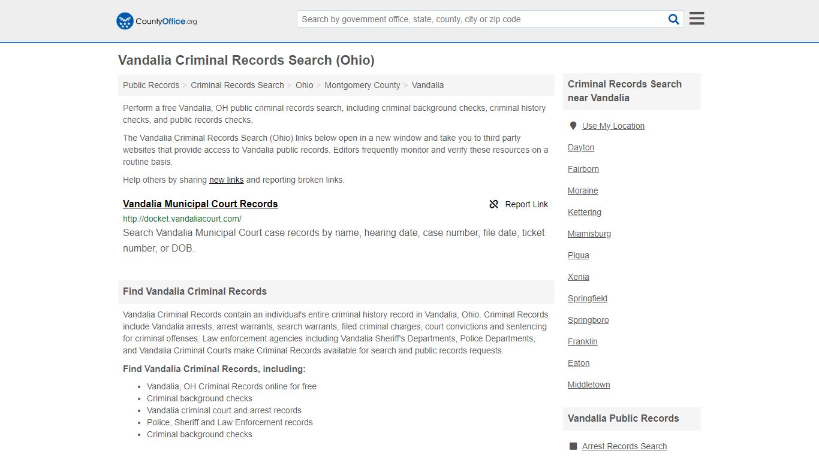Select the page title heading text
The height and width of the screenshot is (460, 819).
pyautogui.click(x=246, y=60)
